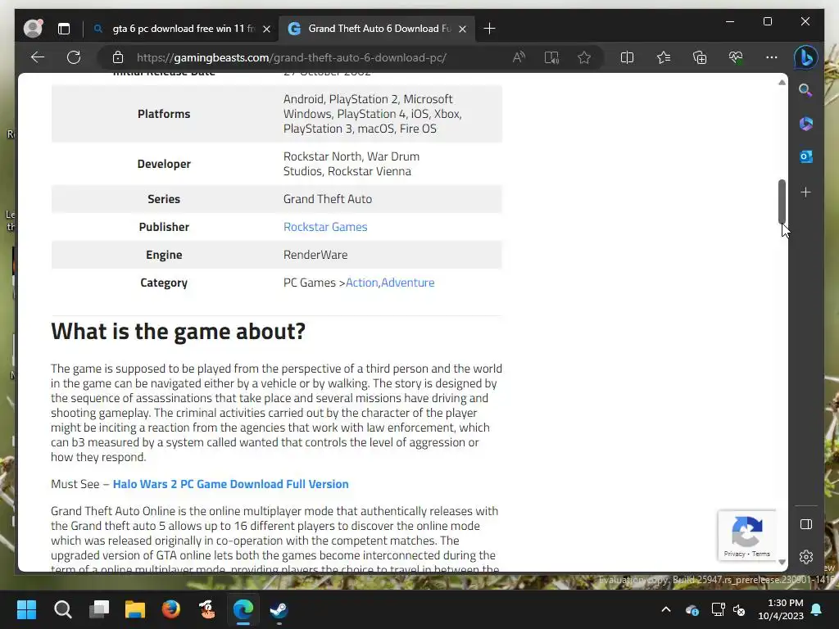Start Read aloud in address bar

(519, 57)
